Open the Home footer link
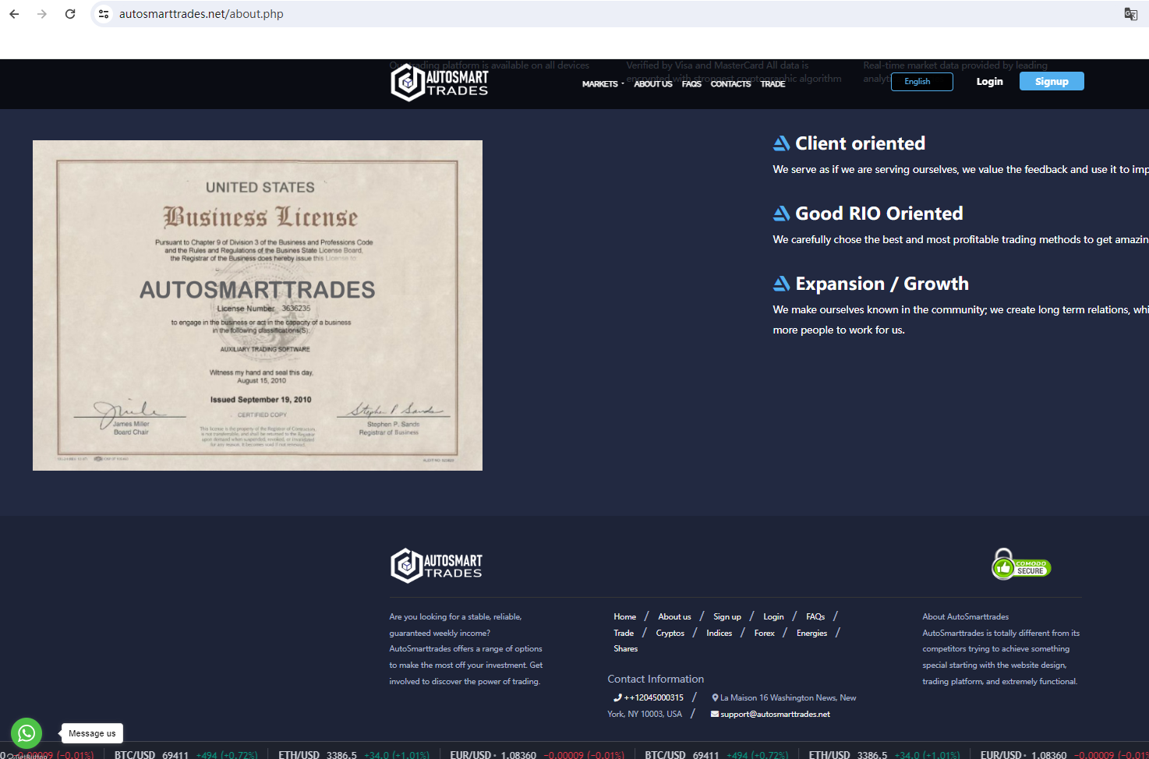Image resolution: width=1149 pixels, height=759 pixels. click(624, 616)
